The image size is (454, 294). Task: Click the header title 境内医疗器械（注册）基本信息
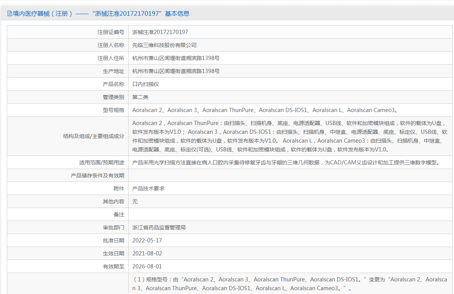point(101,13)
